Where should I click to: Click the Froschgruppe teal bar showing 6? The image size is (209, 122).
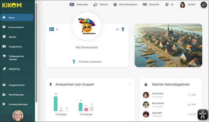pyautogui.click(x=80, y=107)
